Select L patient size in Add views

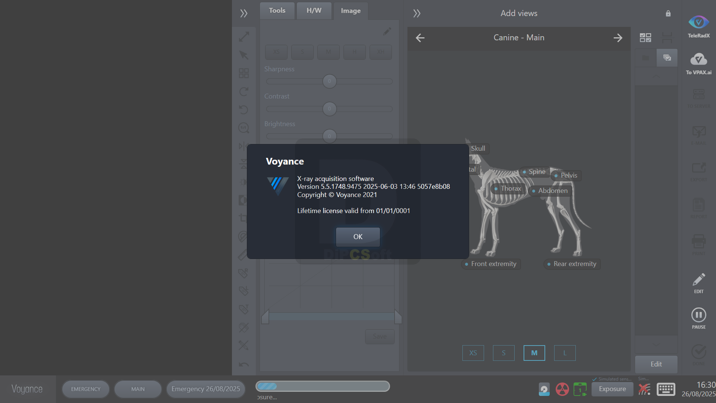click(565, 353)
